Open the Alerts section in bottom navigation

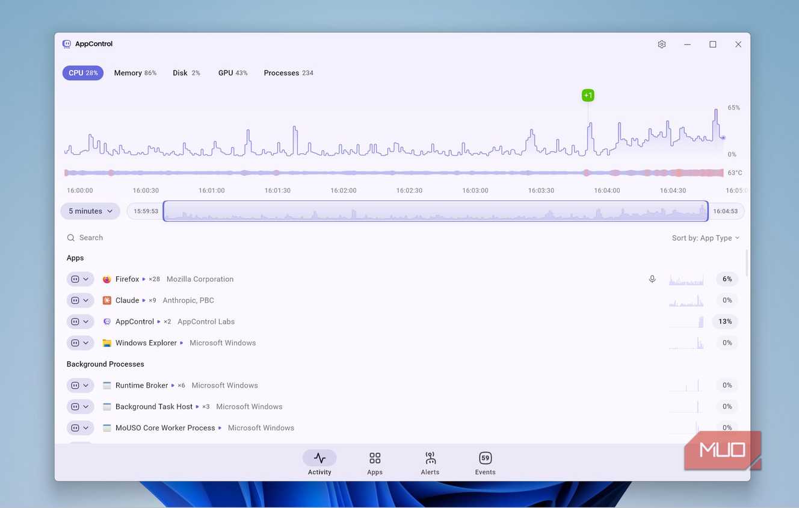[x=430, y=463]
